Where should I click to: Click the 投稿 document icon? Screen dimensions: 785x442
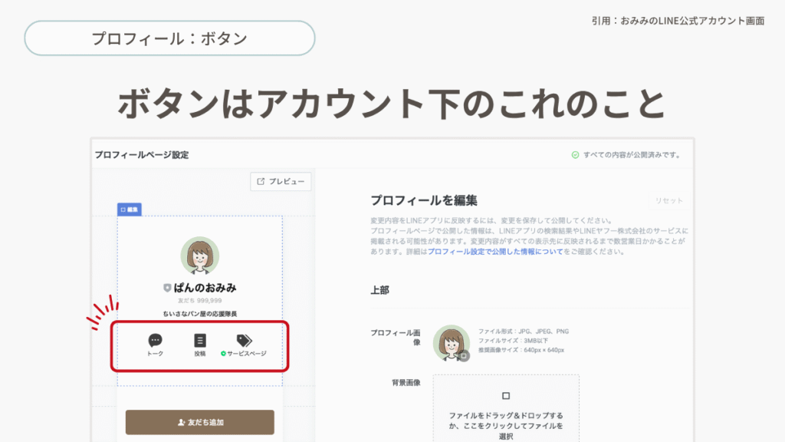point(200,340)
